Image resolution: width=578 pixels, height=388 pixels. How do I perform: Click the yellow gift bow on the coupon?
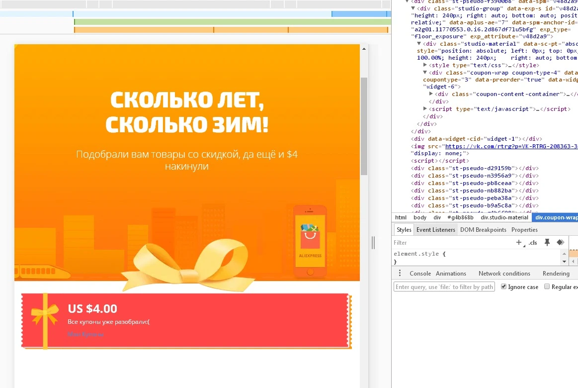(x=45, y=314)
